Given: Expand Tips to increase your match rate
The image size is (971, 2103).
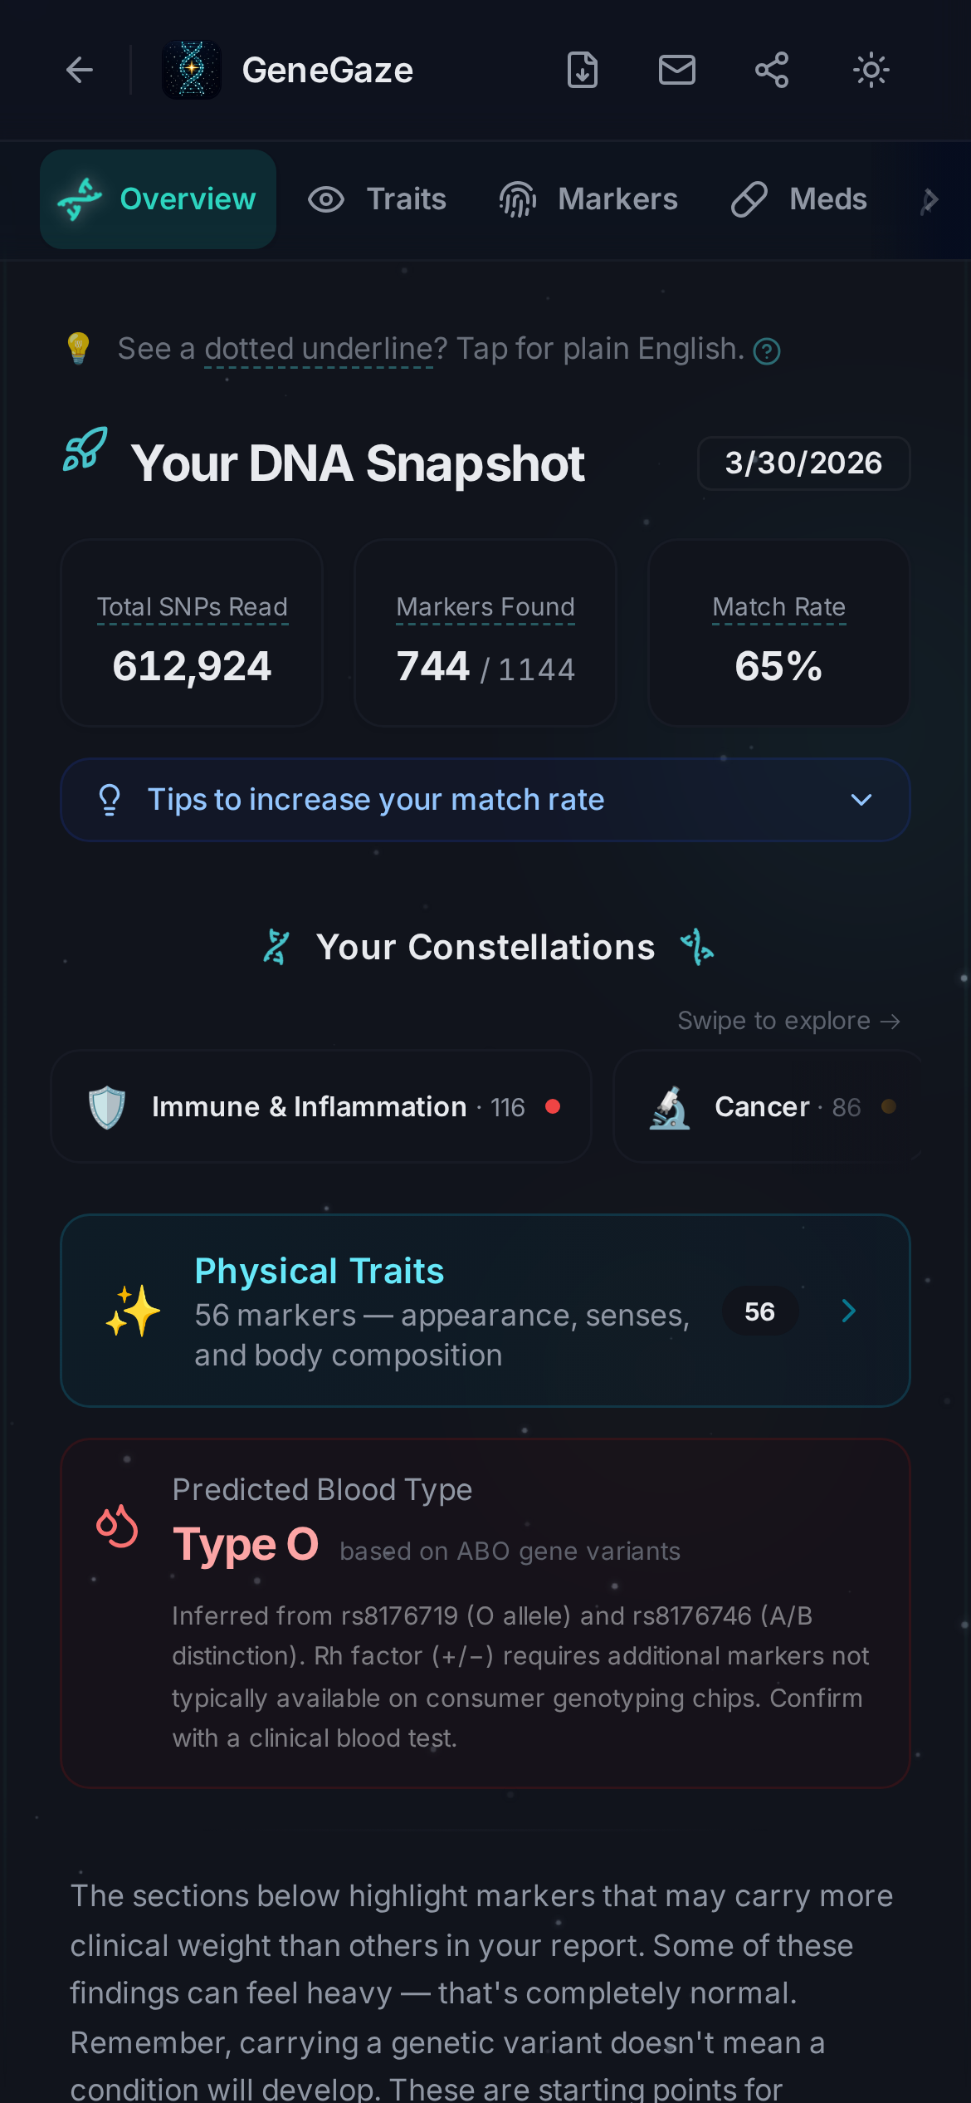Looking at the screenshot, I should [x=485, y=800].
